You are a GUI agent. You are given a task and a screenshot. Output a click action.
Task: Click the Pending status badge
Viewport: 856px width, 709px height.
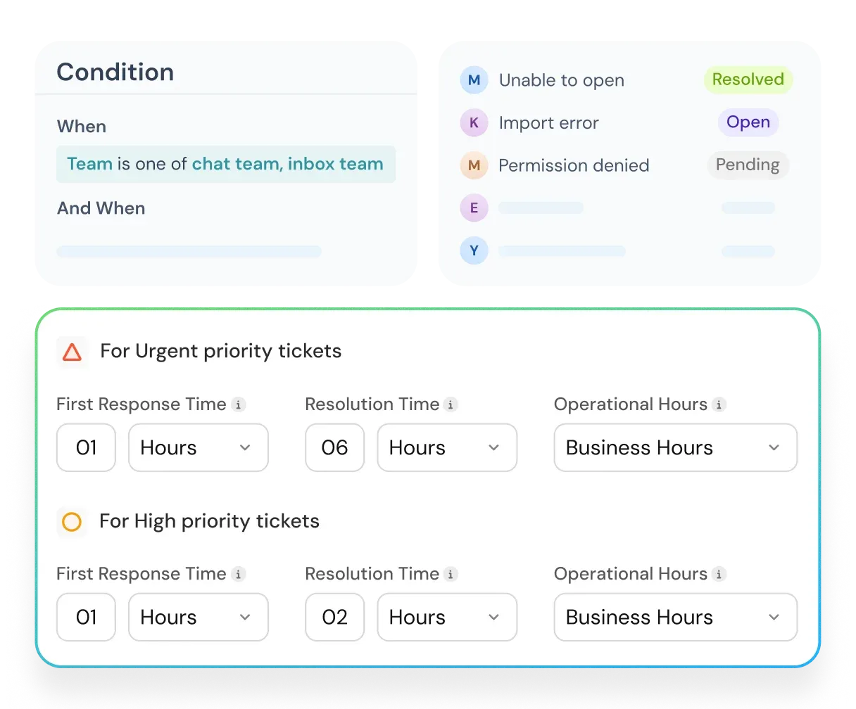[x=748, y=165]
